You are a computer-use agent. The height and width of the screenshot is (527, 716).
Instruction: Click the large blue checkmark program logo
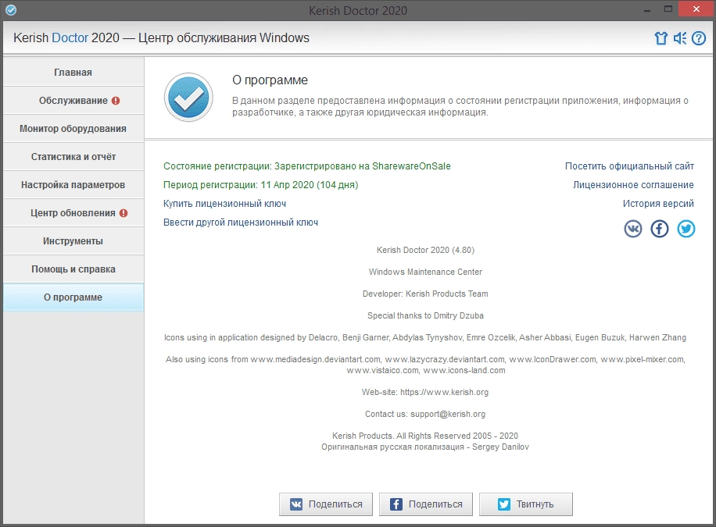(x=188, y=97)
